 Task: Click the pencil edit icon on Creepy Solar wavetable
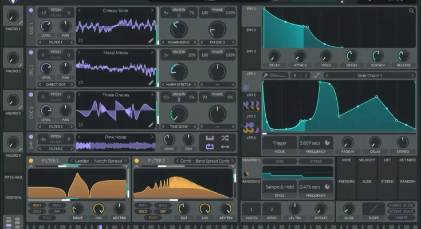click(151, 41)
